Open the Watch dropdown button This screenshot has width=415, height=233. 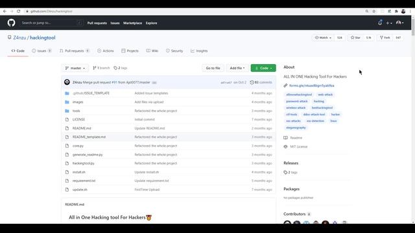click(x=323, y=38)
